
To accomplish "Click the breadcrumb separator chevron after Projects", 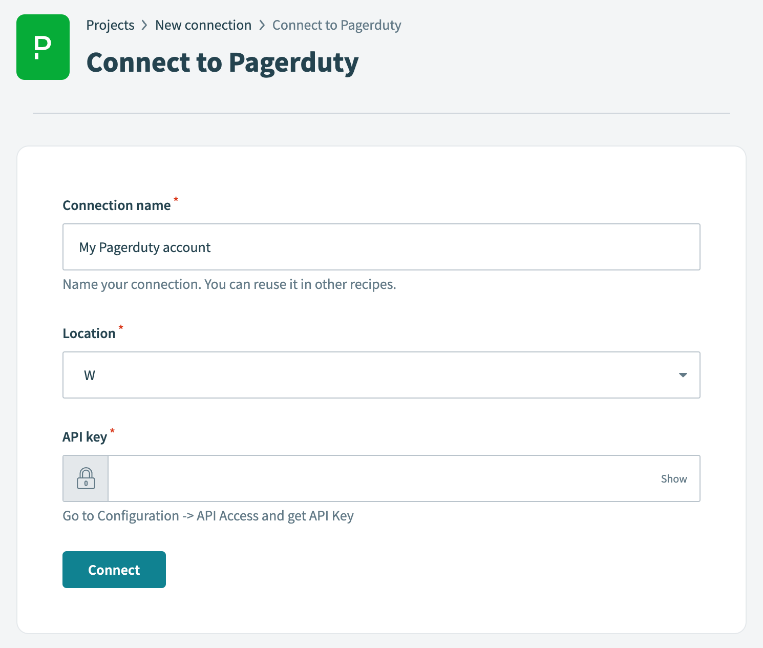I will coord(144,25).
